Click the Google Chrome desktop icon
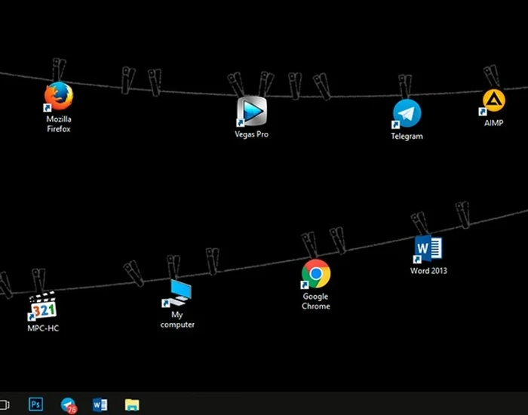 pyautogui.click(x=315, y=274)
